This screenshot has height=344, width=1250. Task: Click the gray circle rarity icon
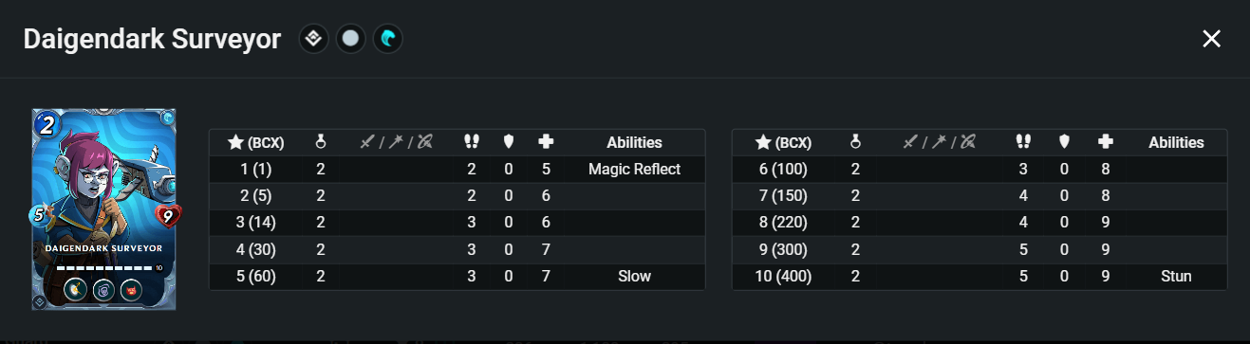tap(351, 39)
